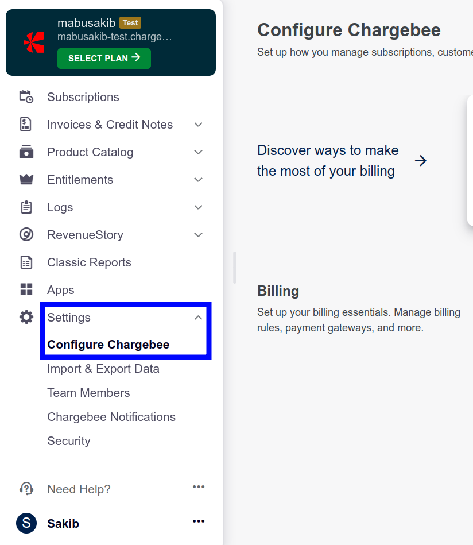473x545 pixels.
Task: Click the Chargebee red logo icon
Action: coord(34,42)
